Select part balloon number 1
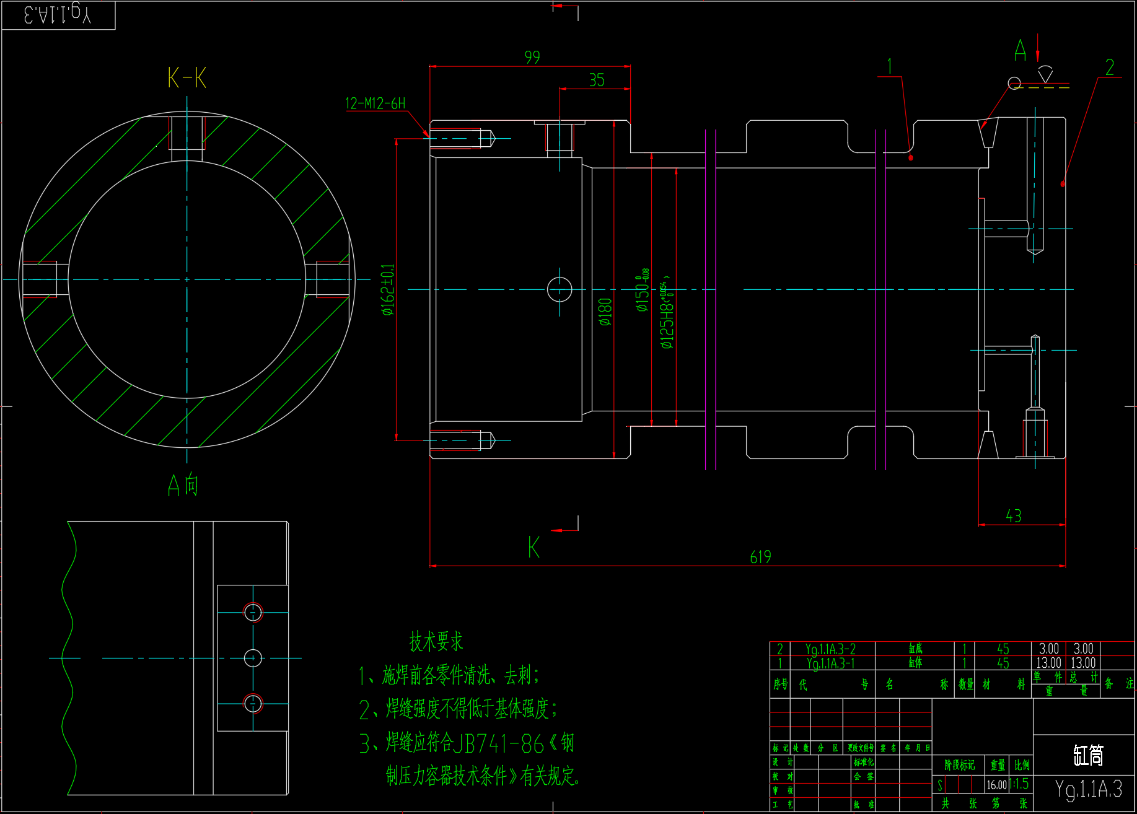 pos(890,66)
